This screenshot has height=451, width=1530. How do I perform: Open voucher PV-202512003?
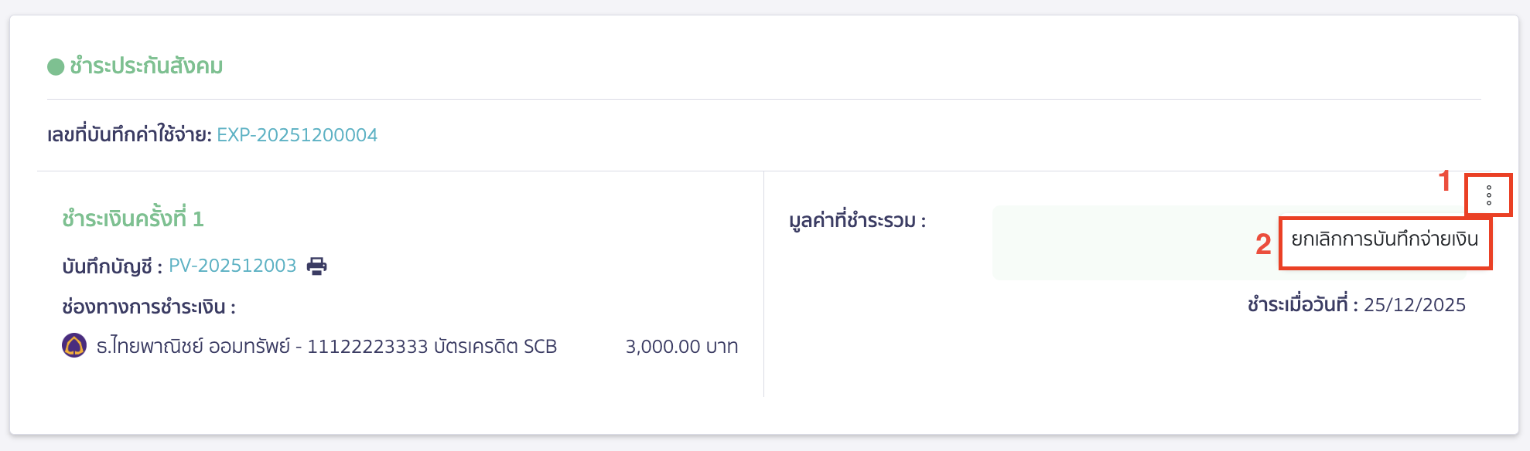click(232, 264)
